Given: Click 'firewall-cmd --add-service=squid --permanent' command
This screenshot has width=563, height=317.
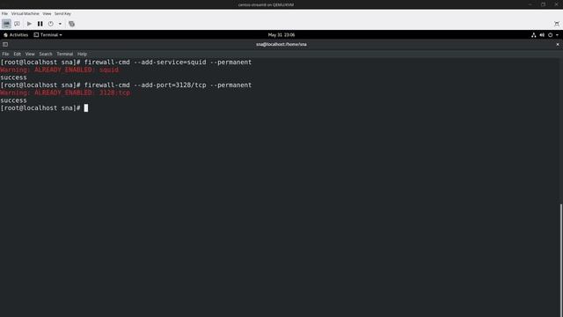Looking at the screenshot, I should click(x=168, y=63).
